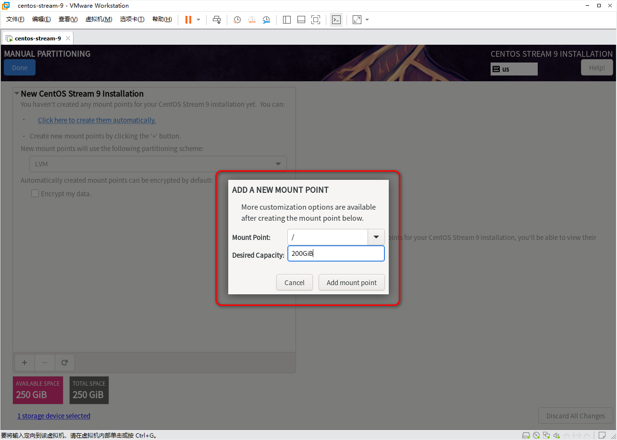The width and height of the screenshot is (617, 440).
Task: Open the 虚拟机(M) menu
Action: (x=99, y=19)
